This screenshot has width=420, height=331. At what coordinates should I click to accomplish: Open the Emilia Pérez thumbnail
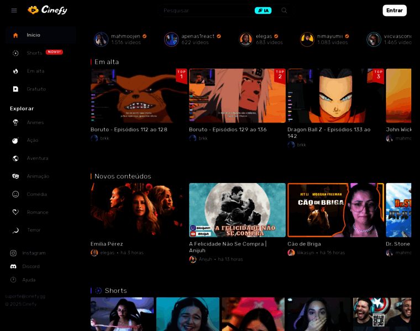[139, 210]
